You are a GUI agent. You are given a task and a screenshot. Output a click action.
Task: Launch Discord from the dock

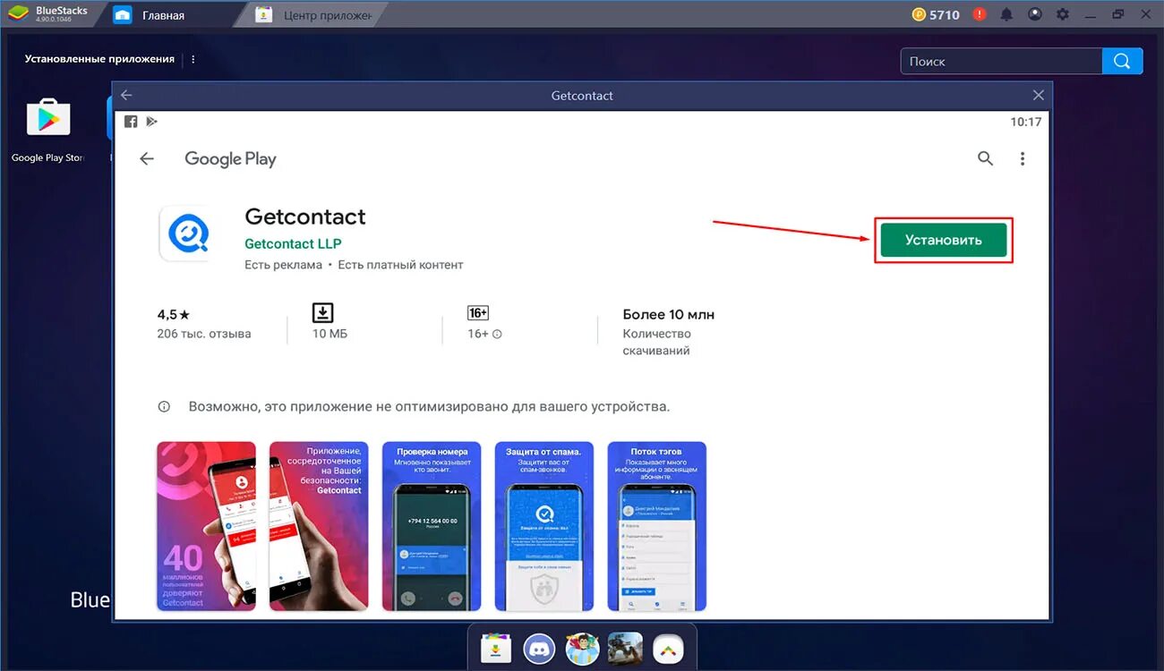[539, 649]
